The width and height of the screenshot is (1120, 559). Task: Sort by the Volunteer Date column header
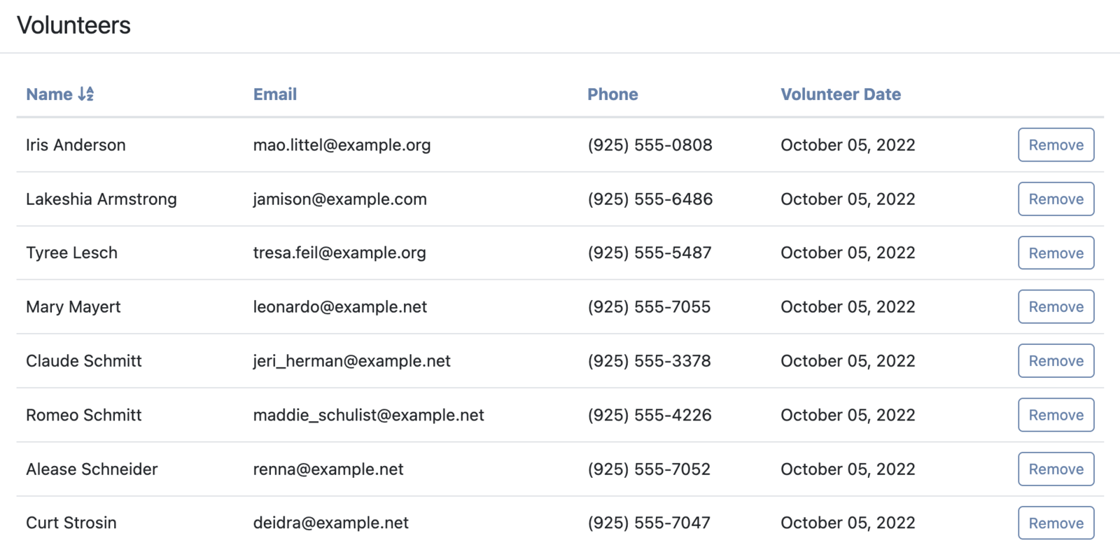point(841,94)
